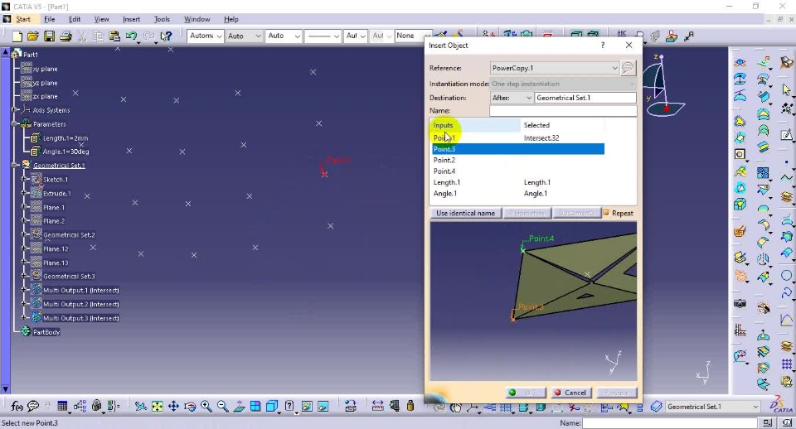796x429 pixels.
Task: Undo the last action
Action: tap(131, 36)
